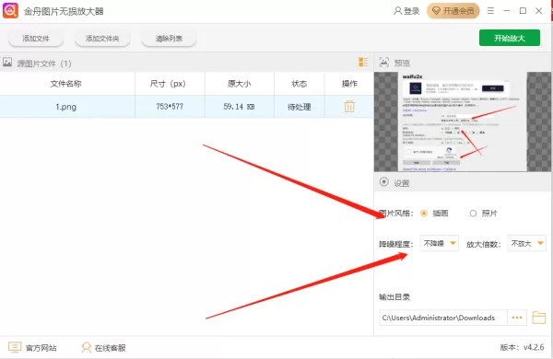Browse output directory with the ellipsis button

tap(517, 318)
